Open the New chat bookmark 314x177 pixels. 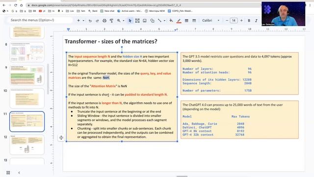coord(107,11)
